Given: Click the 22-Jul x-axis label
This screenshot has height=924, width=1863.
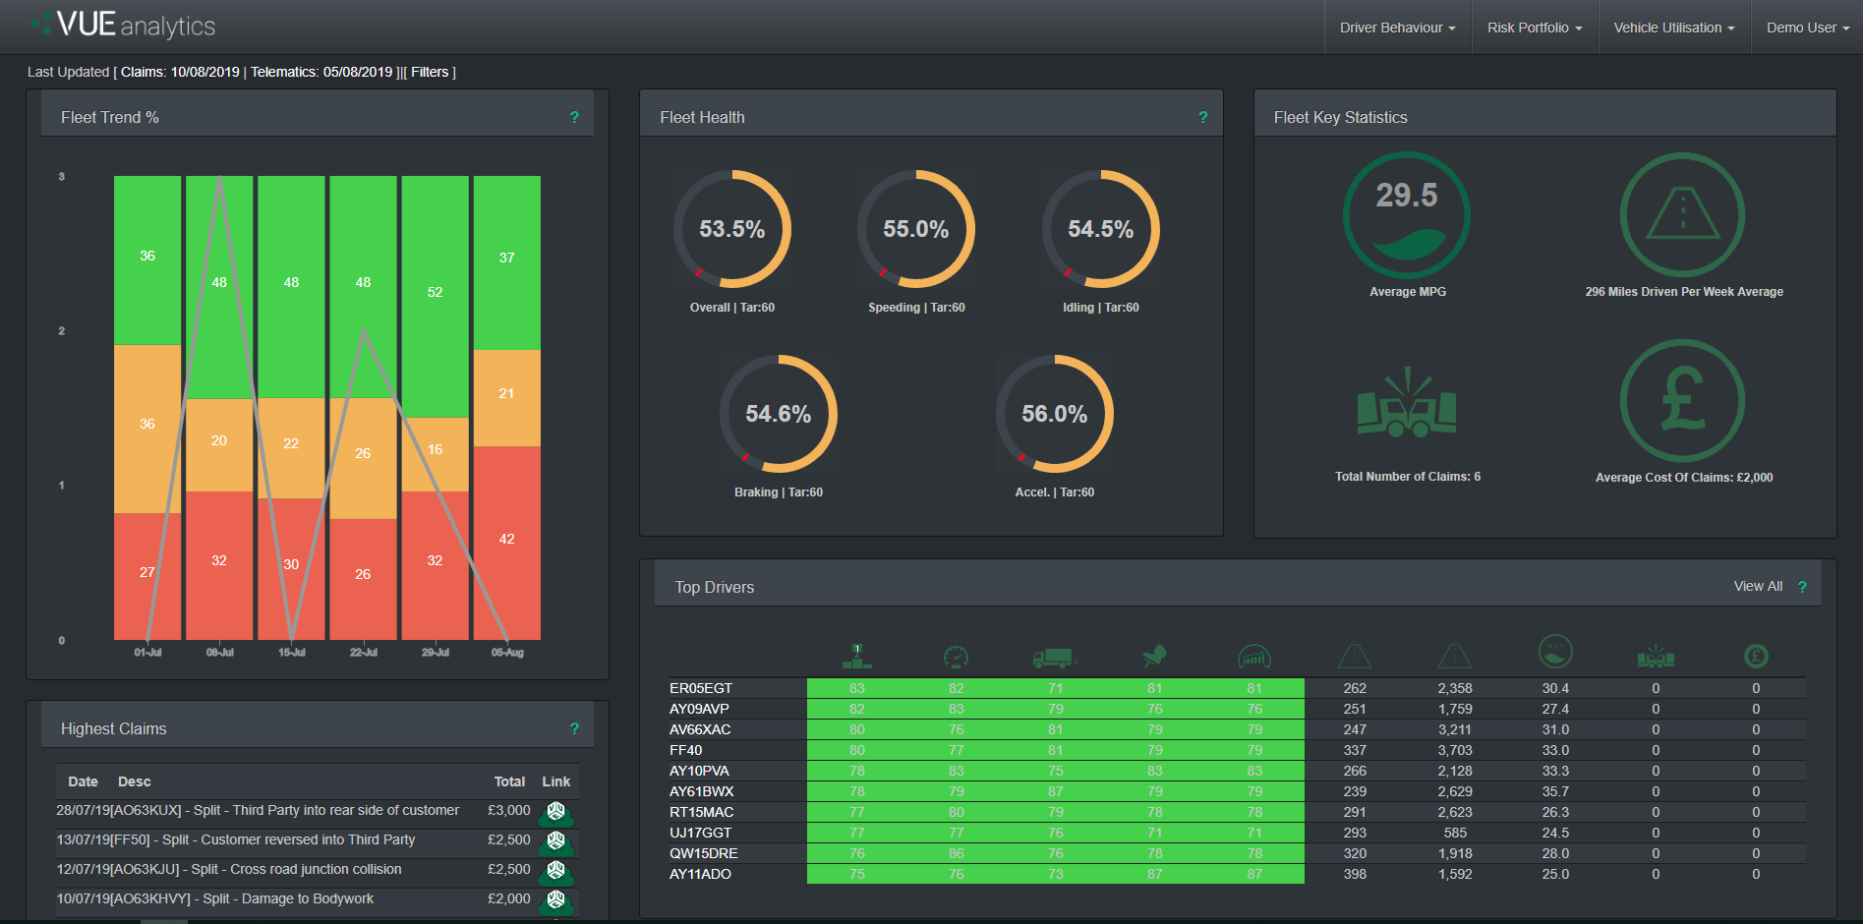Looking at the screenshot, I should [364, 653].
